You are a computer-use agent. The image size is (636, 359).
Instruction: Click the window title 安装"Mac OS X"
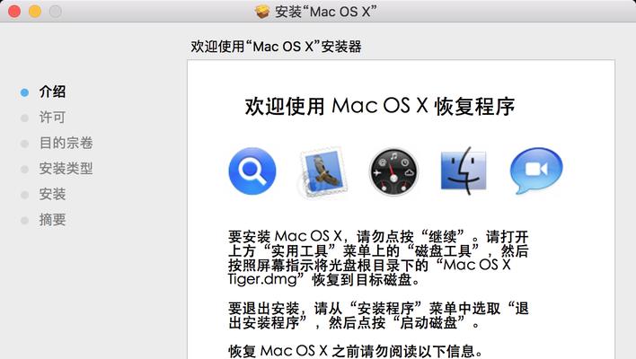click(326, 12)
